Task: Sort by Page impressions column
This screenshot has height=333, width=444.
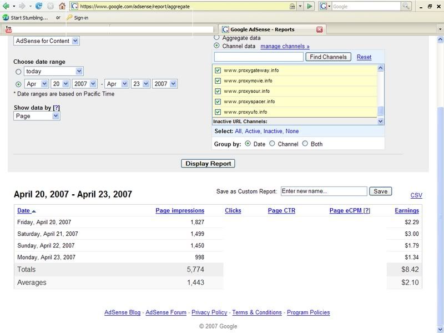Action: point(180,210)
